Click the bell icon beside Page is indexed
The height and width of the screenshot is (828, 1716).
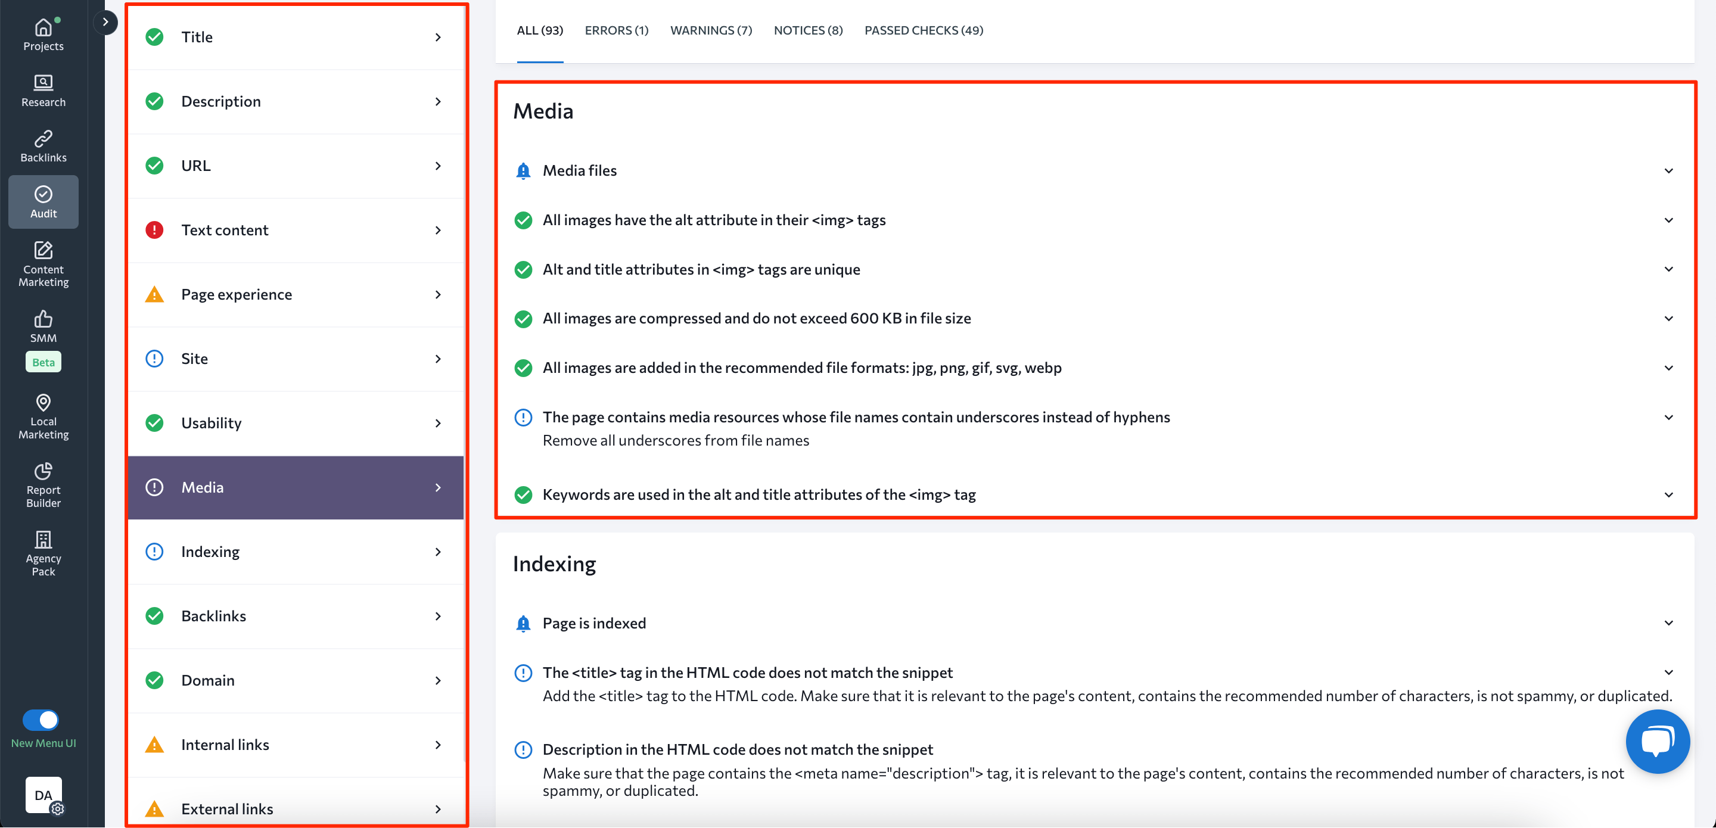[x=524, y=624]
